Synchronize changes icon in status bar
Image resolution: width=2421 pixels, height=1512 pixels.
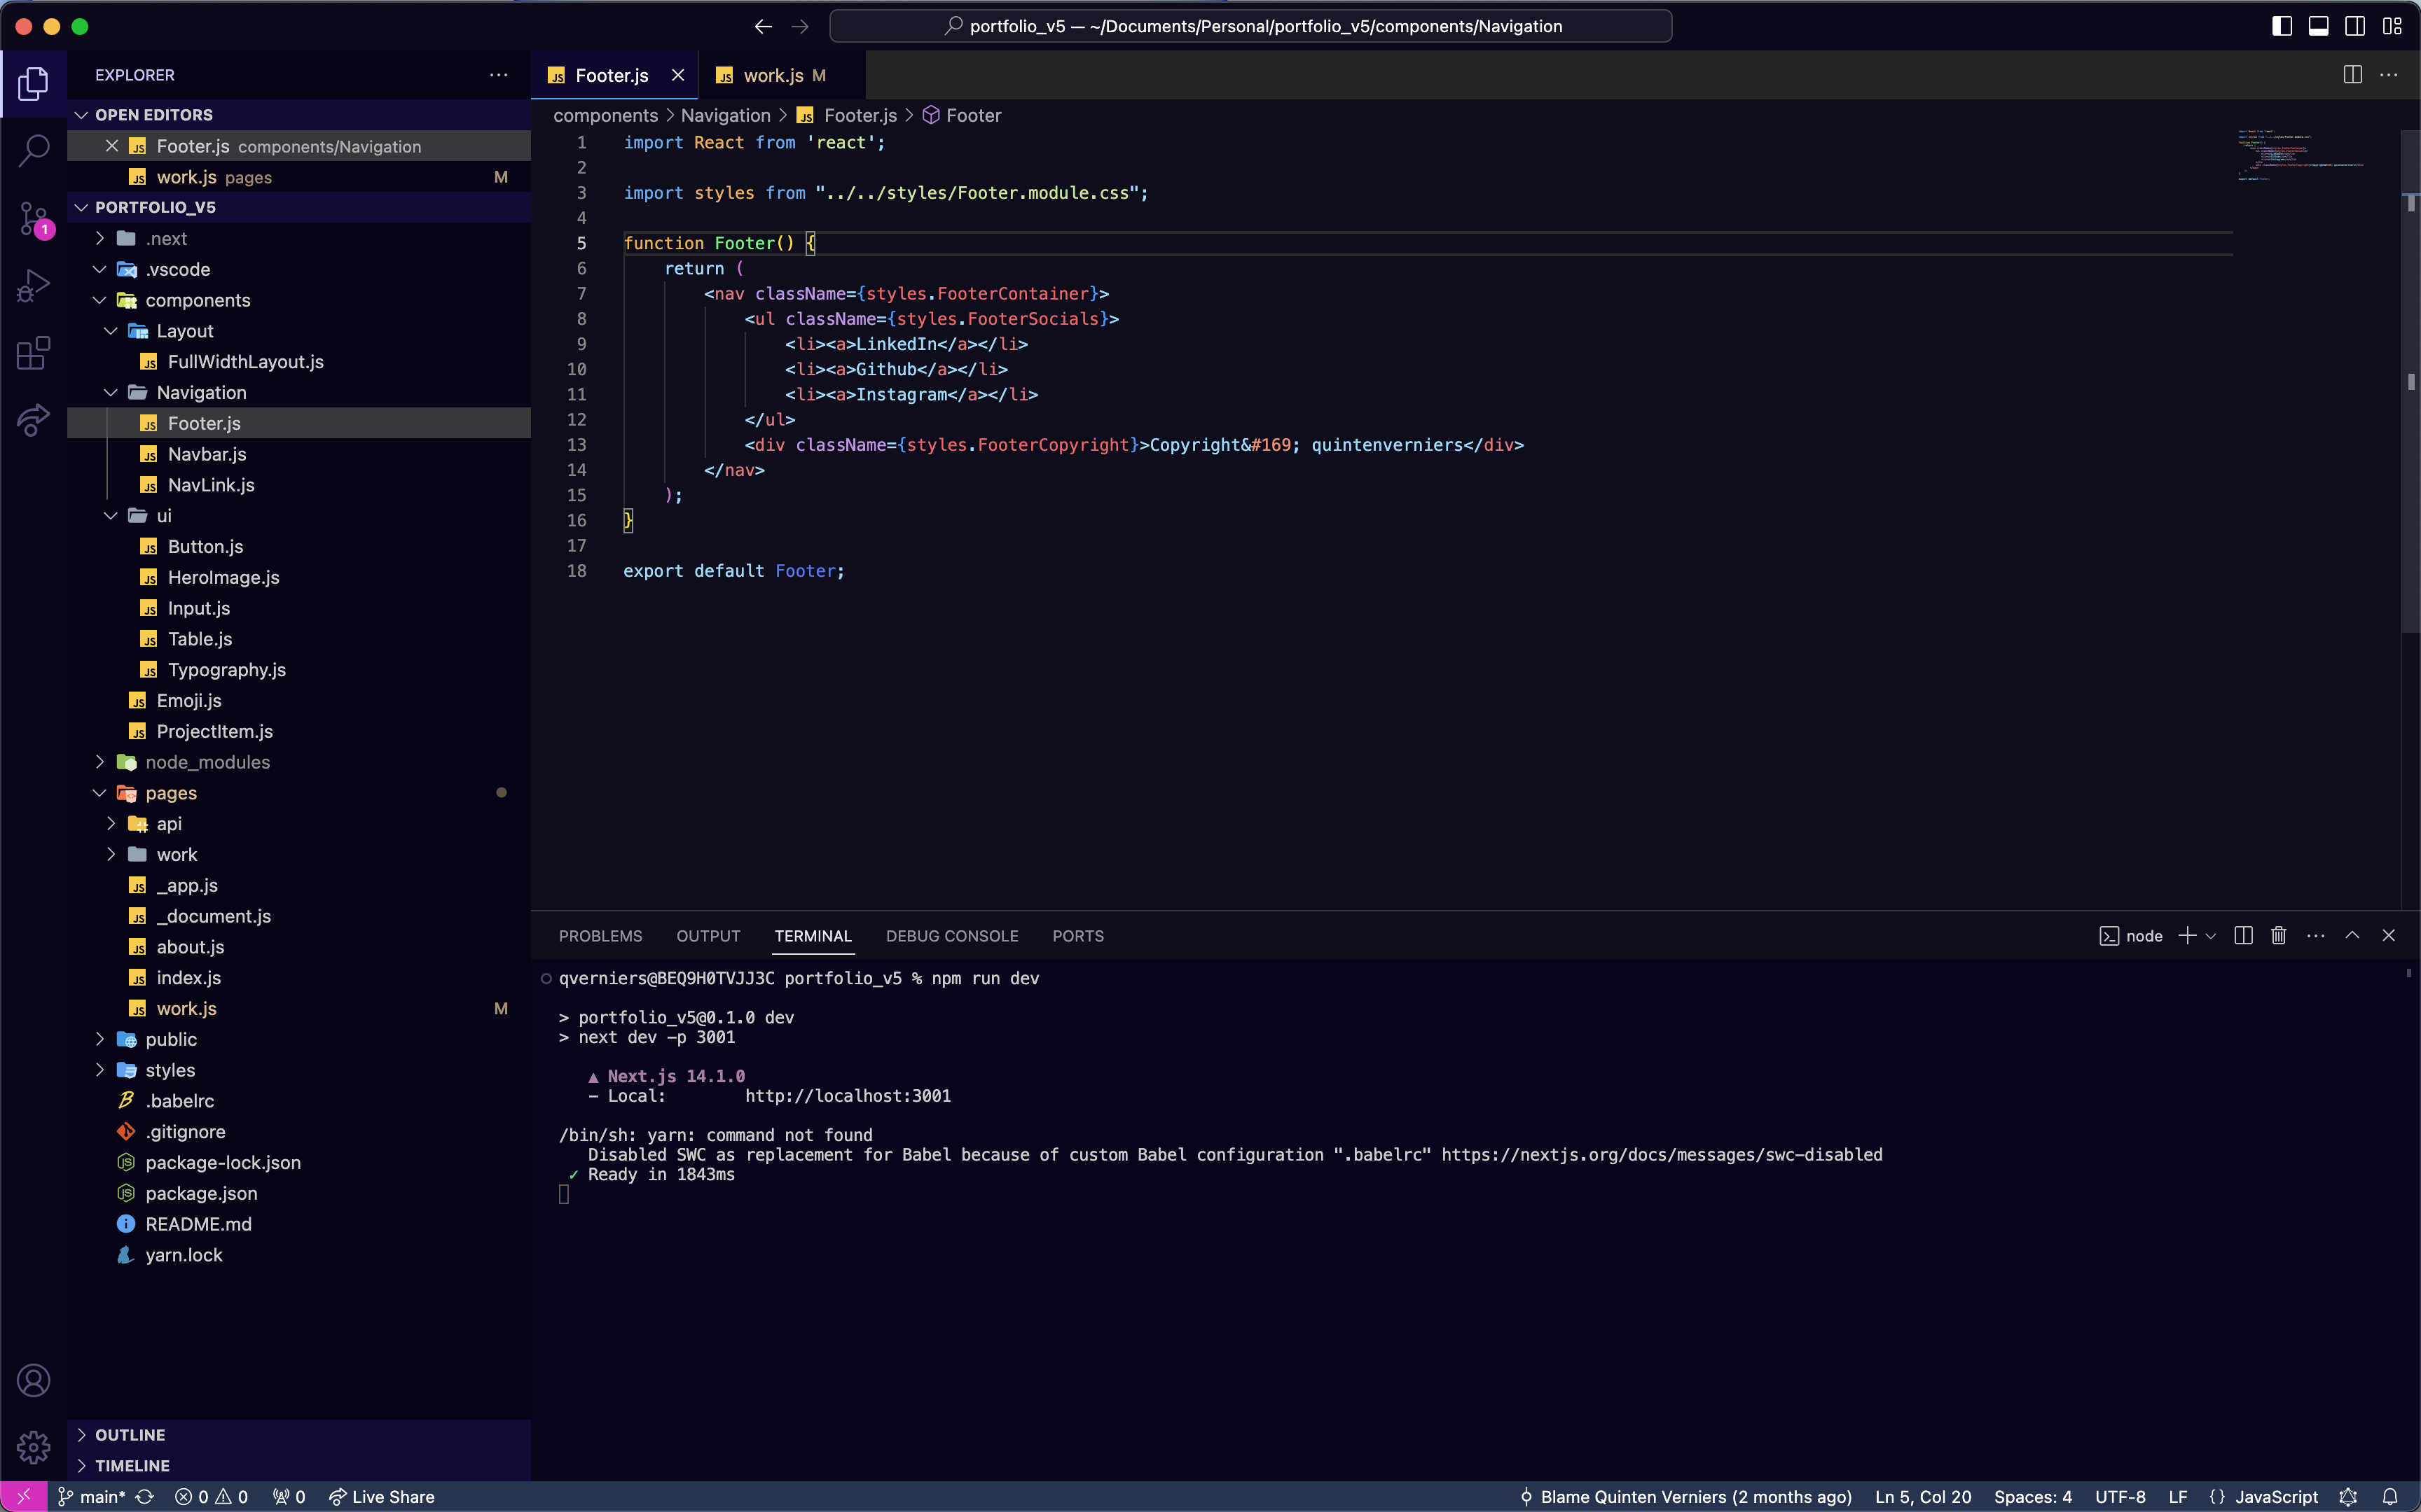click(145, 1497)
